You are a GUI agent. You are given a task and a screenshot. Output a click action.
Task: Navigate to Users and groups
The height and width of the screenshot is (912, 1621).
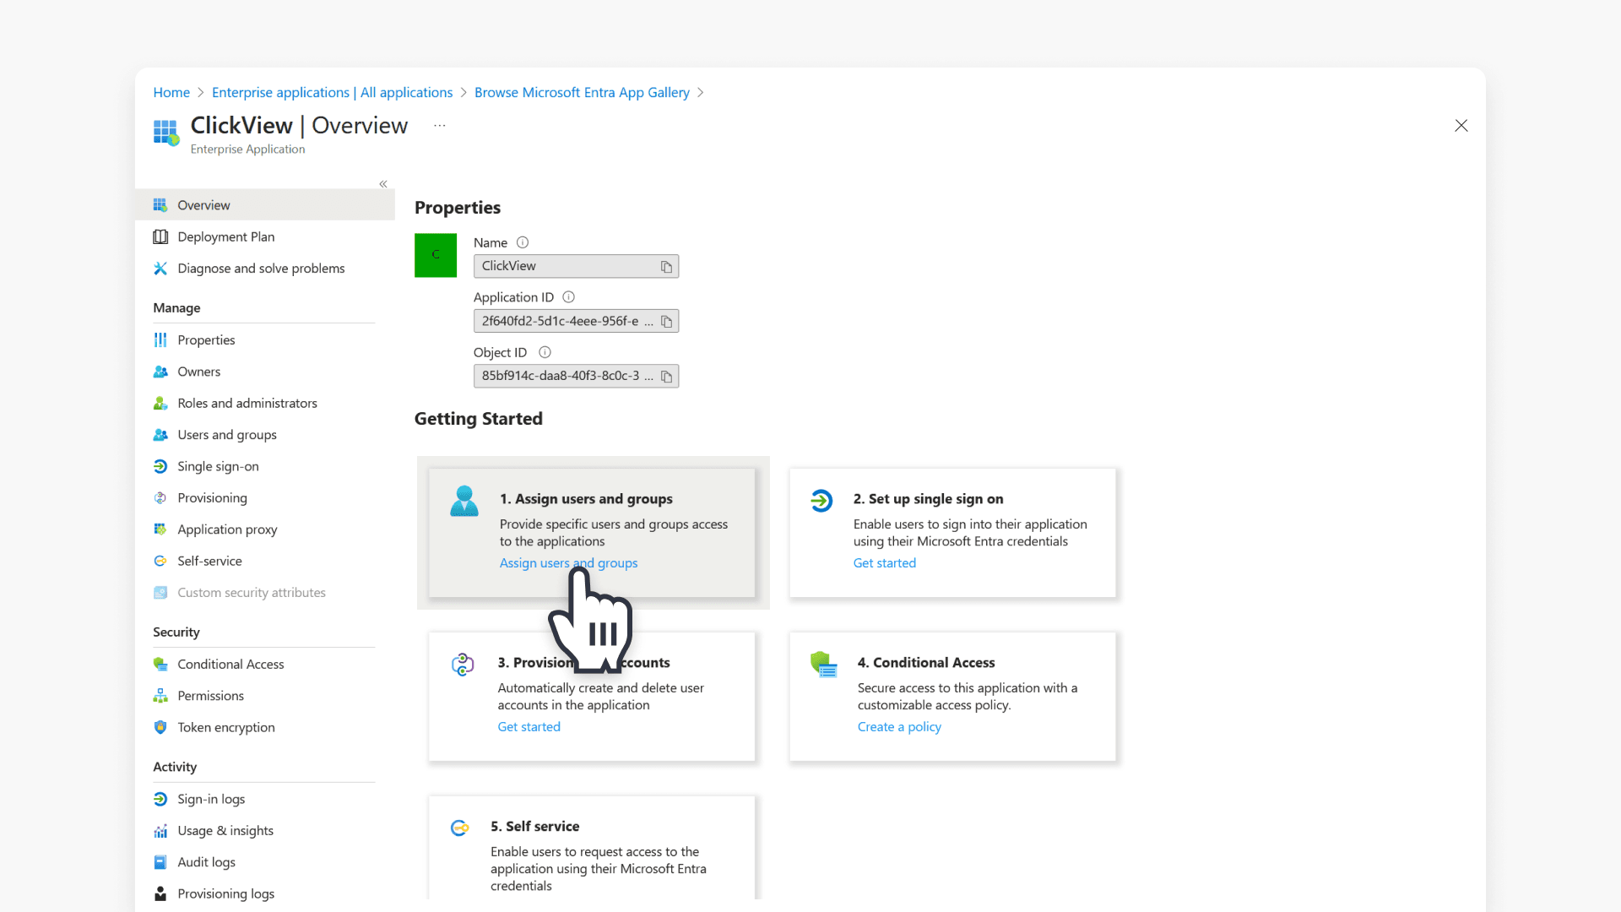tap(226, 435)
